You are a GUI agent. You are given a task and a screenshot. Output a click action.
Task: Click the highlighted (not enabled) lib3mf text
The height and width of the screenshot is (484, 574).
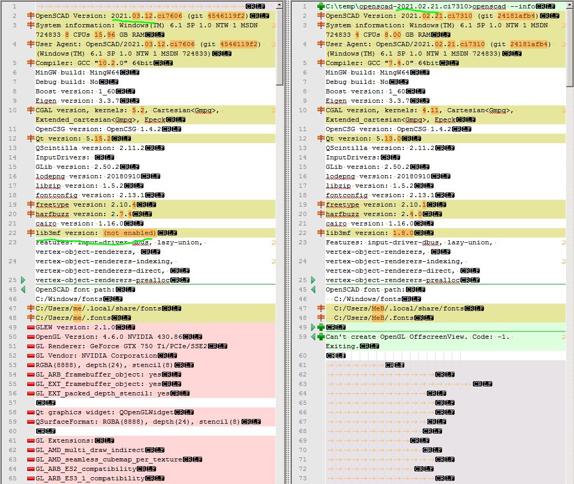click(129, 233)
